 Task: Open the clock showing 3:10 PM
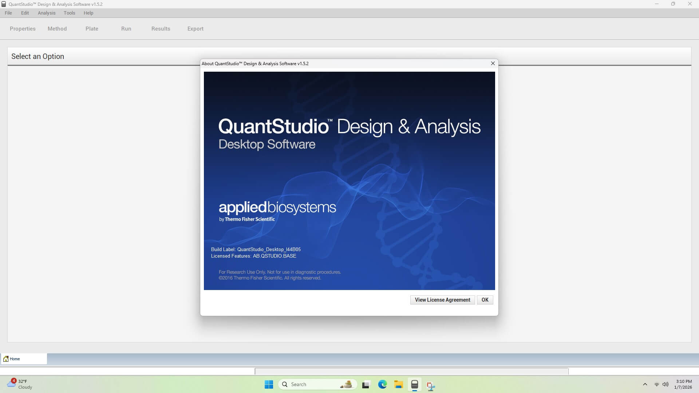coord(683,384)
